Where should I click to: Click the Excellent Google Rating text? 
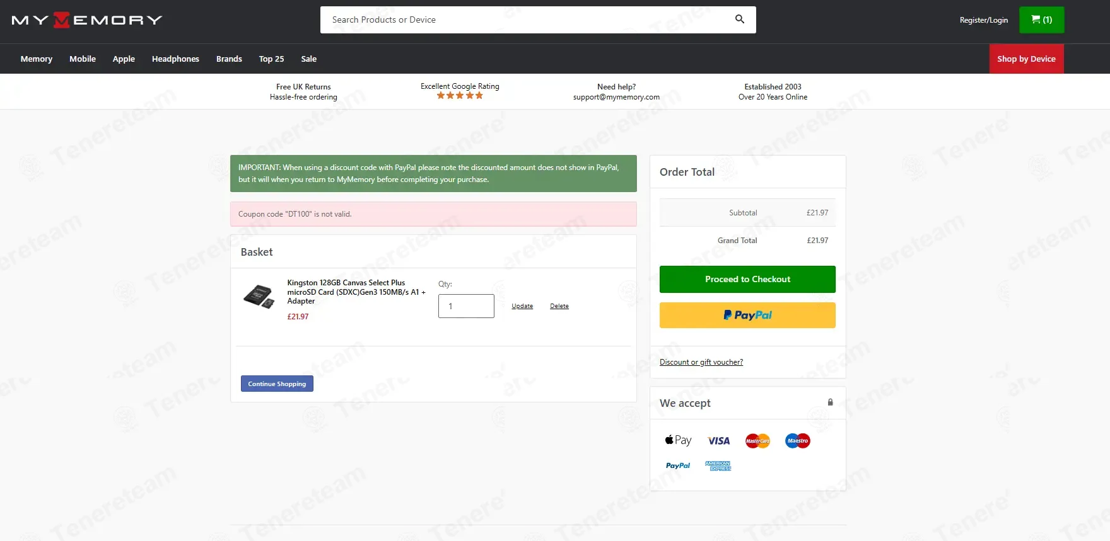pos(460,86)
